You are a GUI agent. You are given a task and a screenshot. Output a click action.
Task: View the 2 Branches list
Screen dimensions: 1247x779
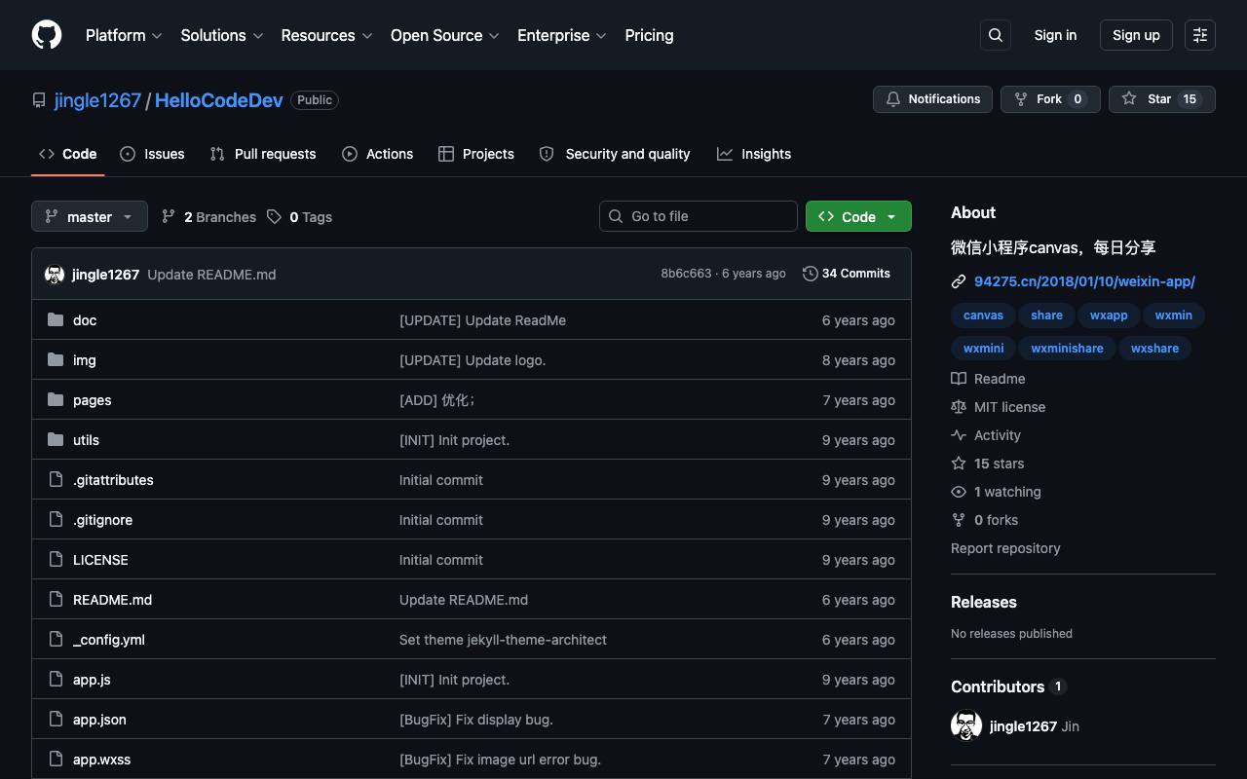point(208,216)
